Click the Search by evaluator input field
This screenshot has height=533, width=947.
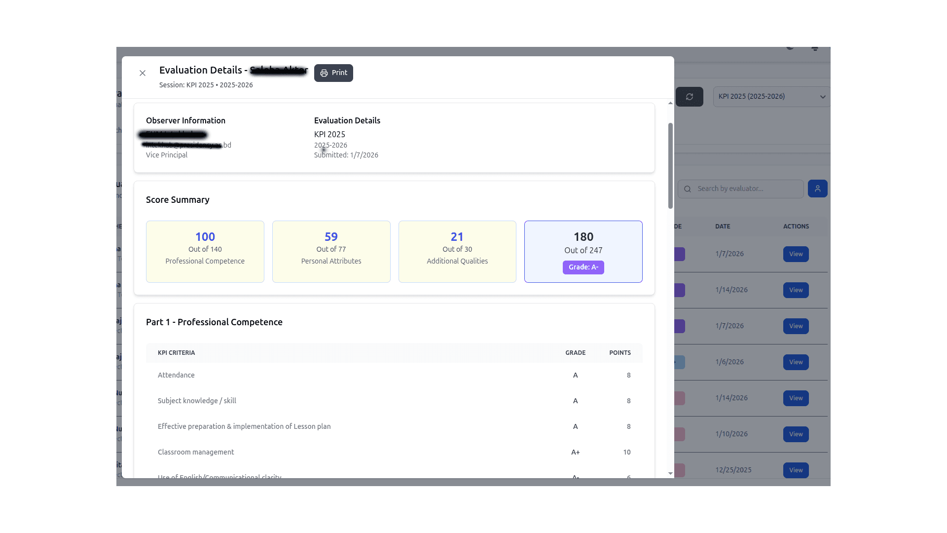tap(740, 189)
